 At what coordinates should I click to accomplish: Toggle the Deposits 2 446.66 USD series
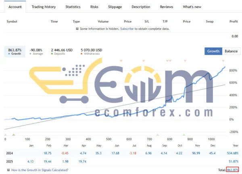click(x=62, y=52)
